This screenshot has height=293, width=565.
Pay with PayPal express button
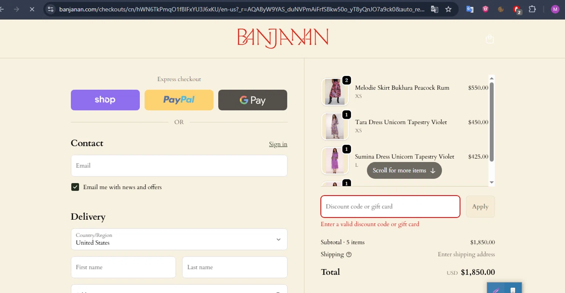click(x=179, y=100)
